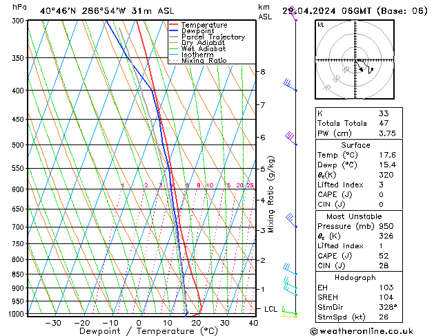Click the mixing ratio line label 1
The image size is (434, 336).
pos(123,185)
